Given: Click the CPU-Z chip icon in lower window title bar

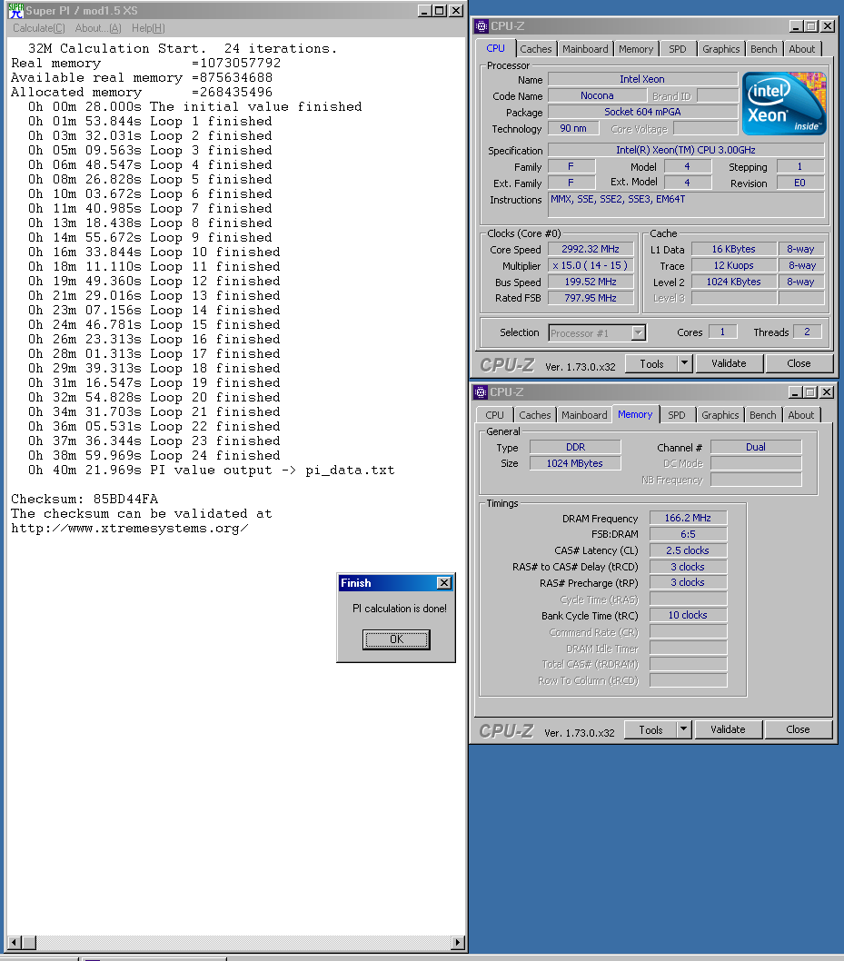Looking at the screenshot, I should tap(481, 392).
